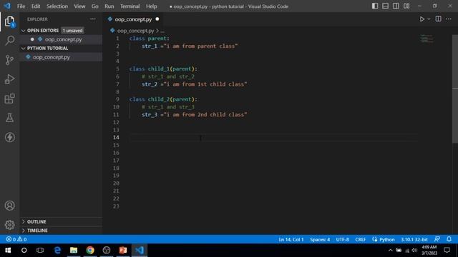458x257 pixels.
Task: Open the Accounts menu icon
Action: point(9,206)
